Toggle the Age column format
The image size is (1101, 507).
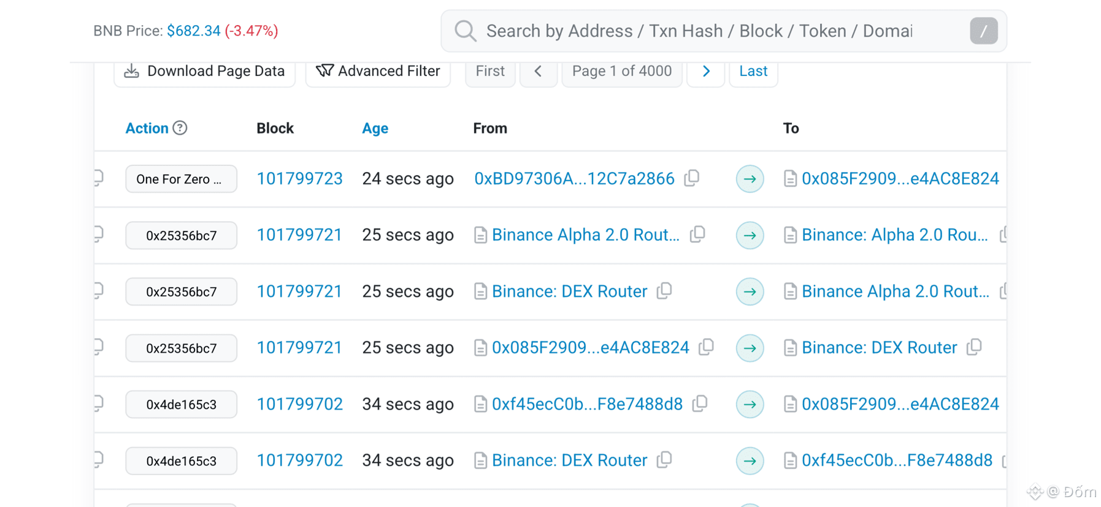375,128
